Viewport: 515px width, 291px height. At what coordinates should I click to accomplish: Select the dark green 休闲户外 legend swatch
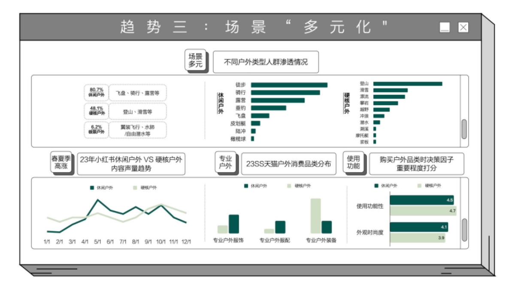(91, 188)
